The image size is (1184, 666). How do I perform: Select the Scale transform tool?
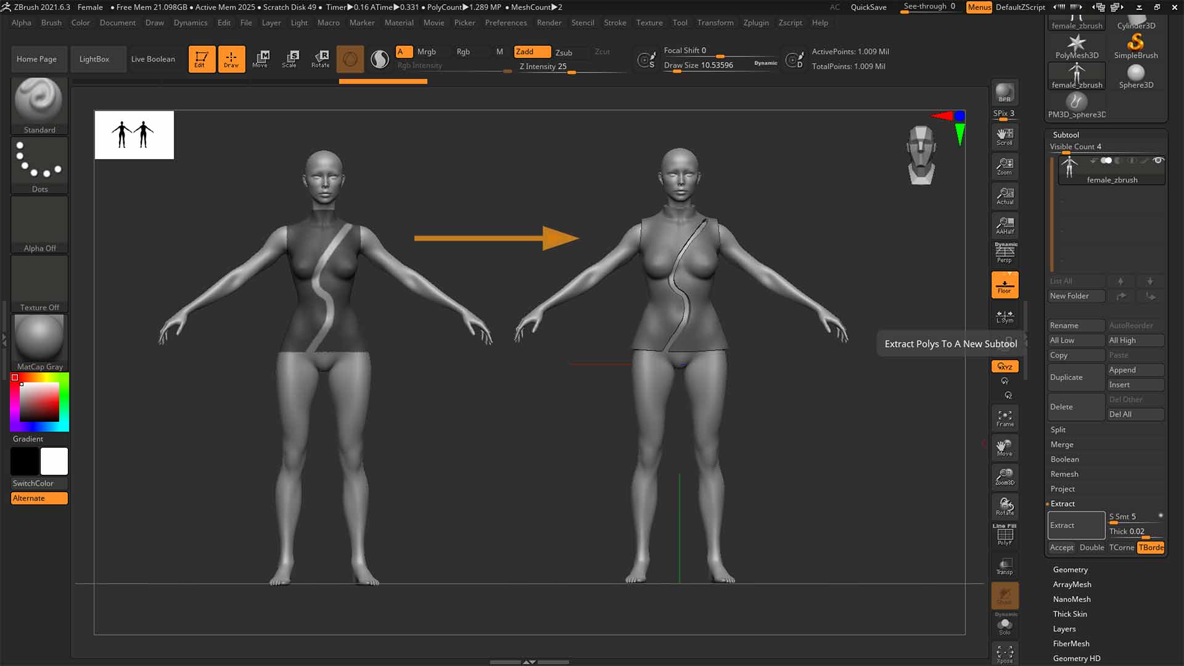(x=290, y=59)
